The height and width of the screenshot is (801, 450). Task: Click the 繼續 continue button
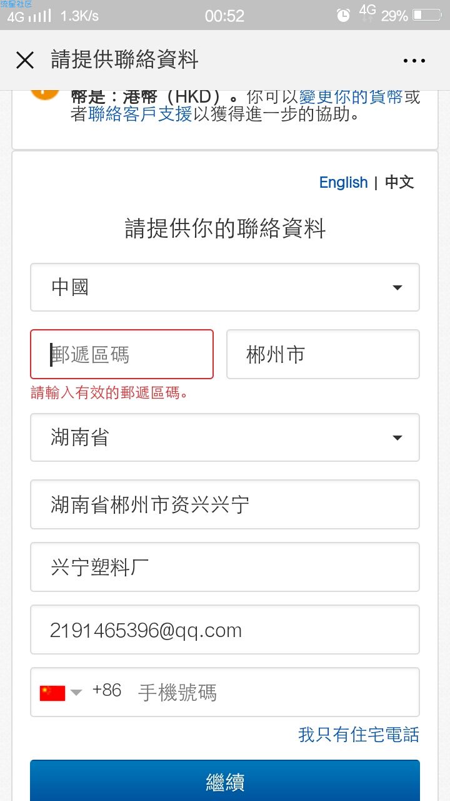(x=225, y=781)
